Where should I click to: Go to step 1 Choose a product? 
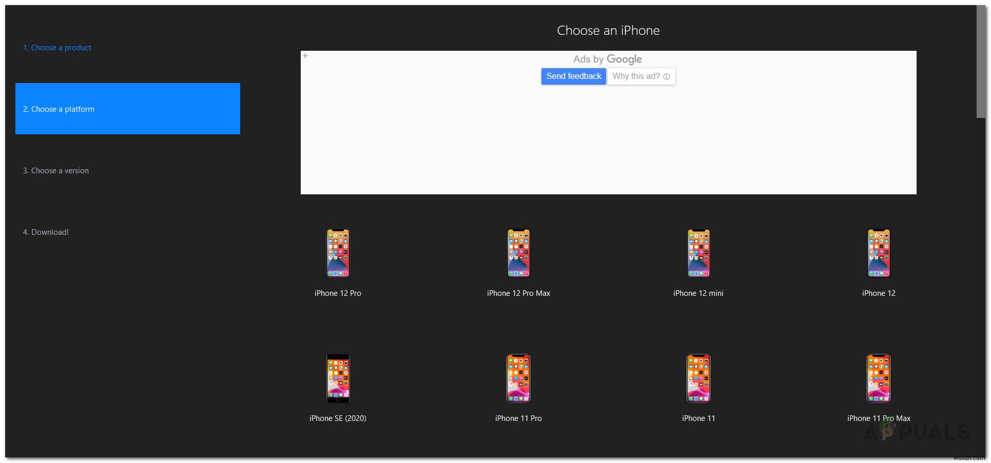click(57, 47)
